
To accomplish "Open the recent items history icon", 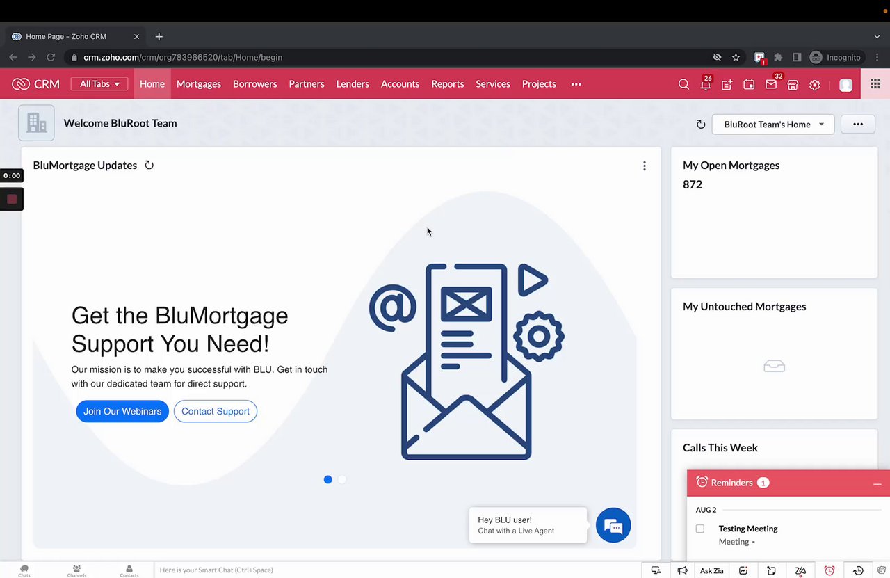I will pos(858,570).
